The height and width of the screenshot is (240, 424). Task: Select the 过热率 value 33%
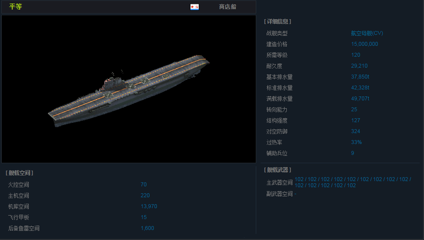click(x=356, y=142)
